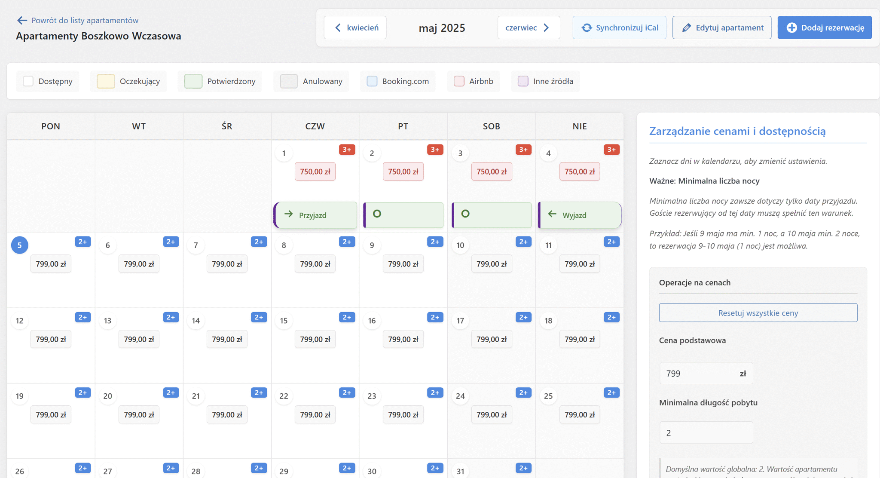Click the 799,00 zł price on May 12
Image resolution: width=880 pixels, height=478 pixels.
51,339
